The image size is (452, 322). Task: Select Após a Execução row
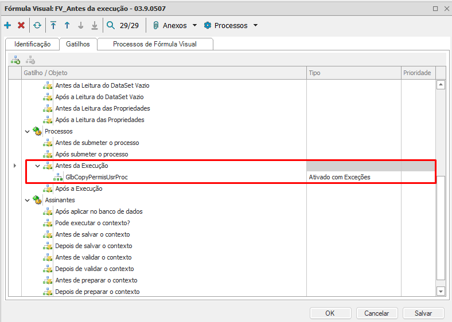229,189
